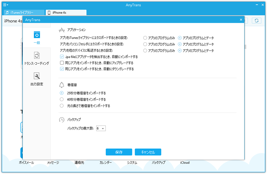The width and height of the screenshot is (267, 174).
Task: Open the AnyTrans menu icon in title bar
Action: pos(6,5)
